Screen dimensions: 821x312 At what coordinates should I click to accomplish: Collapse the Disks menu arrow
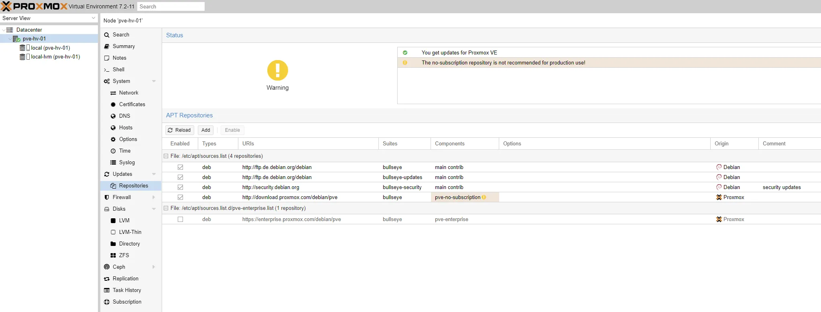(x=154, y=209)
